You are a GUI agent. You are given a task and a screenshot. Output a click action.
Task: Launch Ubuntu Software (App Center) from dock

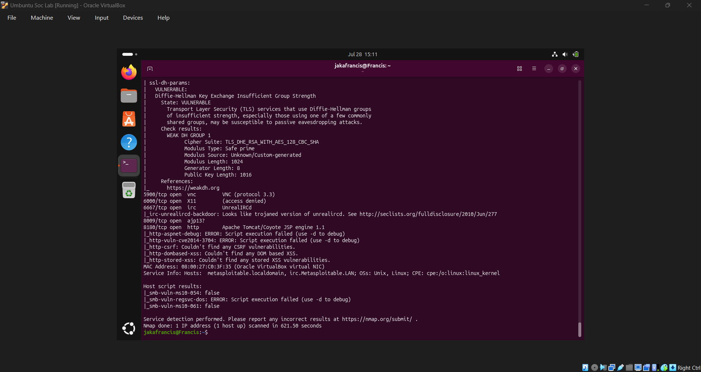[129, 119]
